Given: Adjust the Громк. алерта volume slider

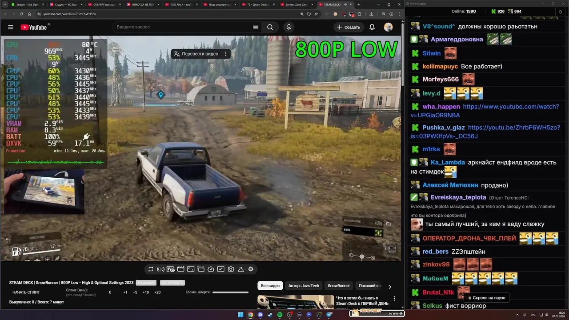Looking at the screenshot, I should pyautogui.click(x=230, y=292).
